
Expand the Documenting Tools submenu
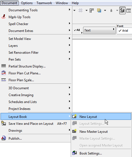coord(36,10)
